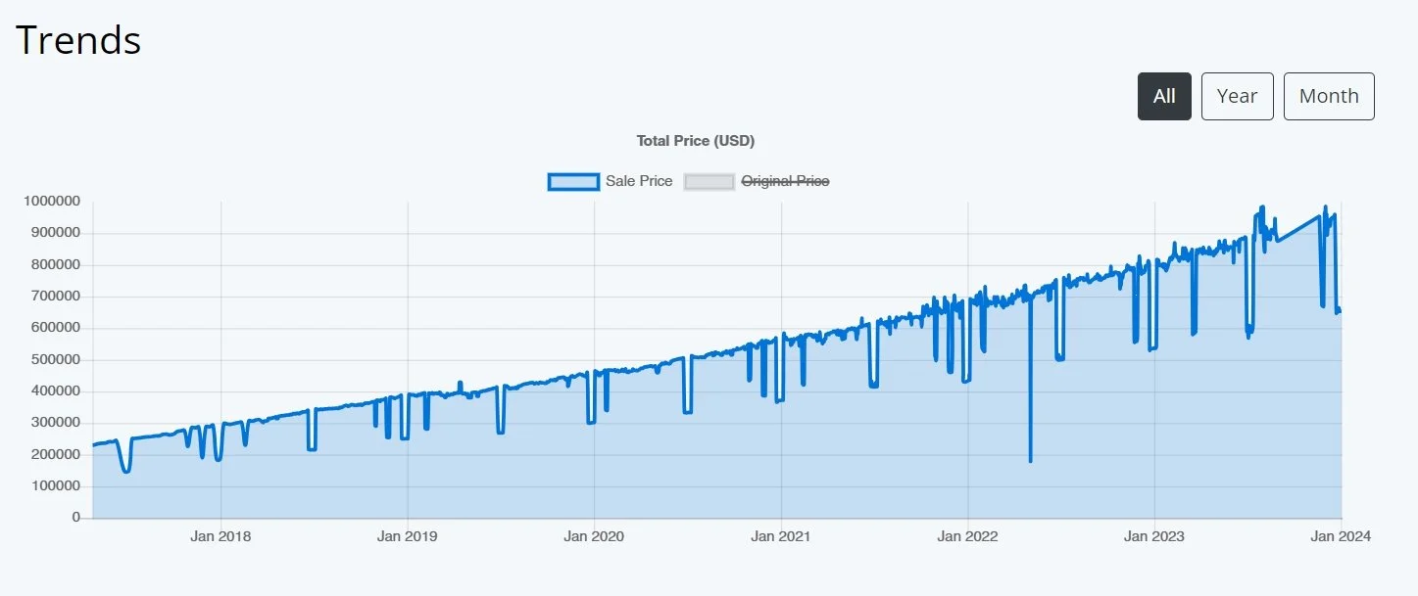
Task: Switch chart to Month view
Action: [x=1329, y=96]
